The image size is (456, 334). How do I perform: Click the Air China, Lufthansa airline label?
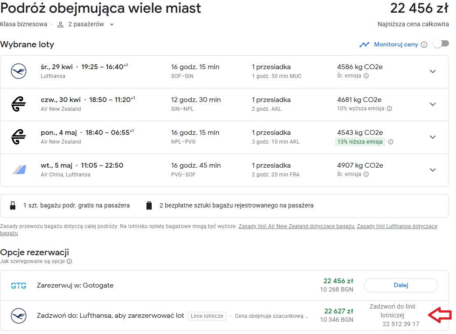coord(65,175)
